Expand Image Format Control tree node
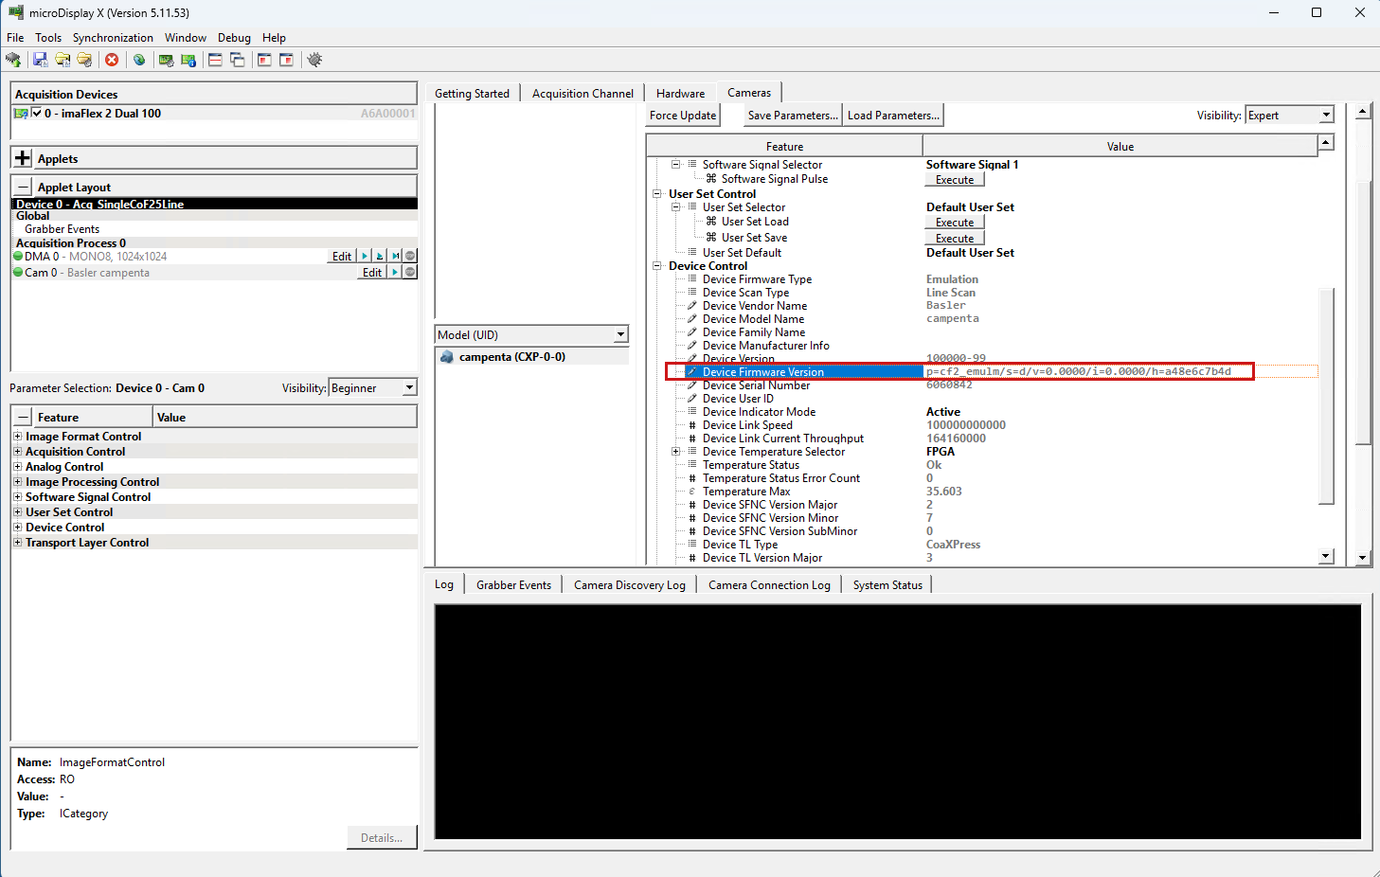This screenshot has width=1380, height=877. point(17,437)
